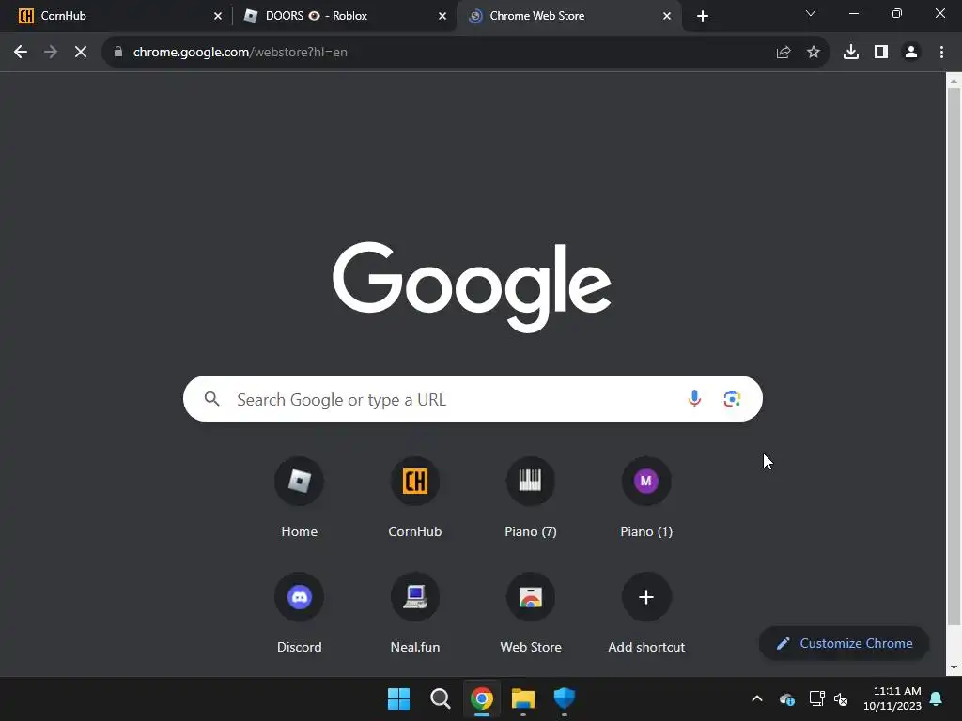Go back with the browser back arrow
Image resolution: width=962 pixels, height=721 pixels.
pyautogui.click(x=21, y=53)
